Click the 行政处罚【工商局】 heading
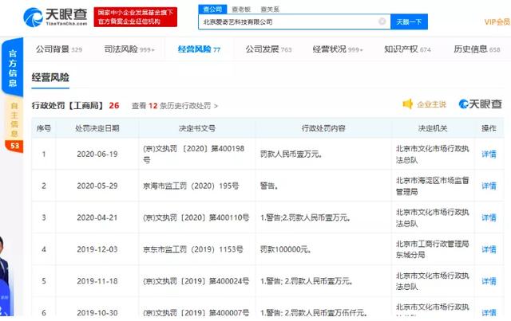The height and width of the screenshot is (321, 511). pos(68,106)
